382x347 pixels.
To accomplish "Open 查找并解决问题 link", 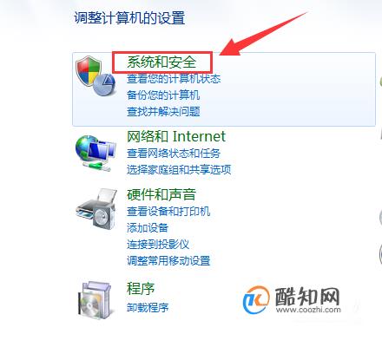I will pos(163,112).
